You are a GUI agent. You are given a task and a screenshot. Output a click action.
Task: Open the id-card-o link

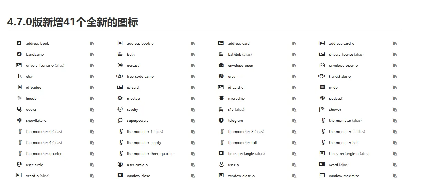(236, 87)
